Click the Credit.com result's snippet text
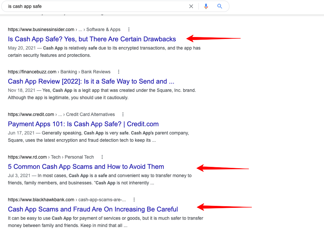 (x=99, y=136)
